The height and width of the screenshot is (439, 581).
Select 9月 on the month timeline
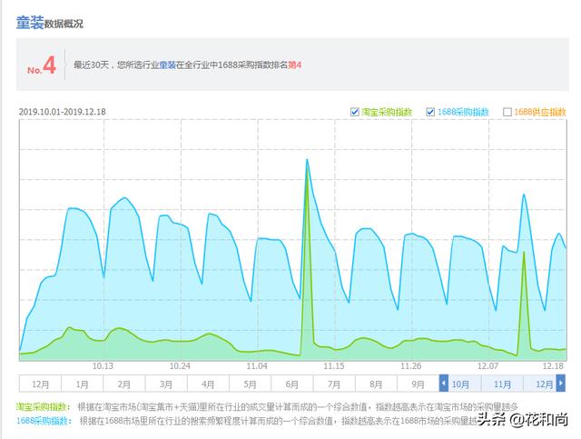point(418,384)
